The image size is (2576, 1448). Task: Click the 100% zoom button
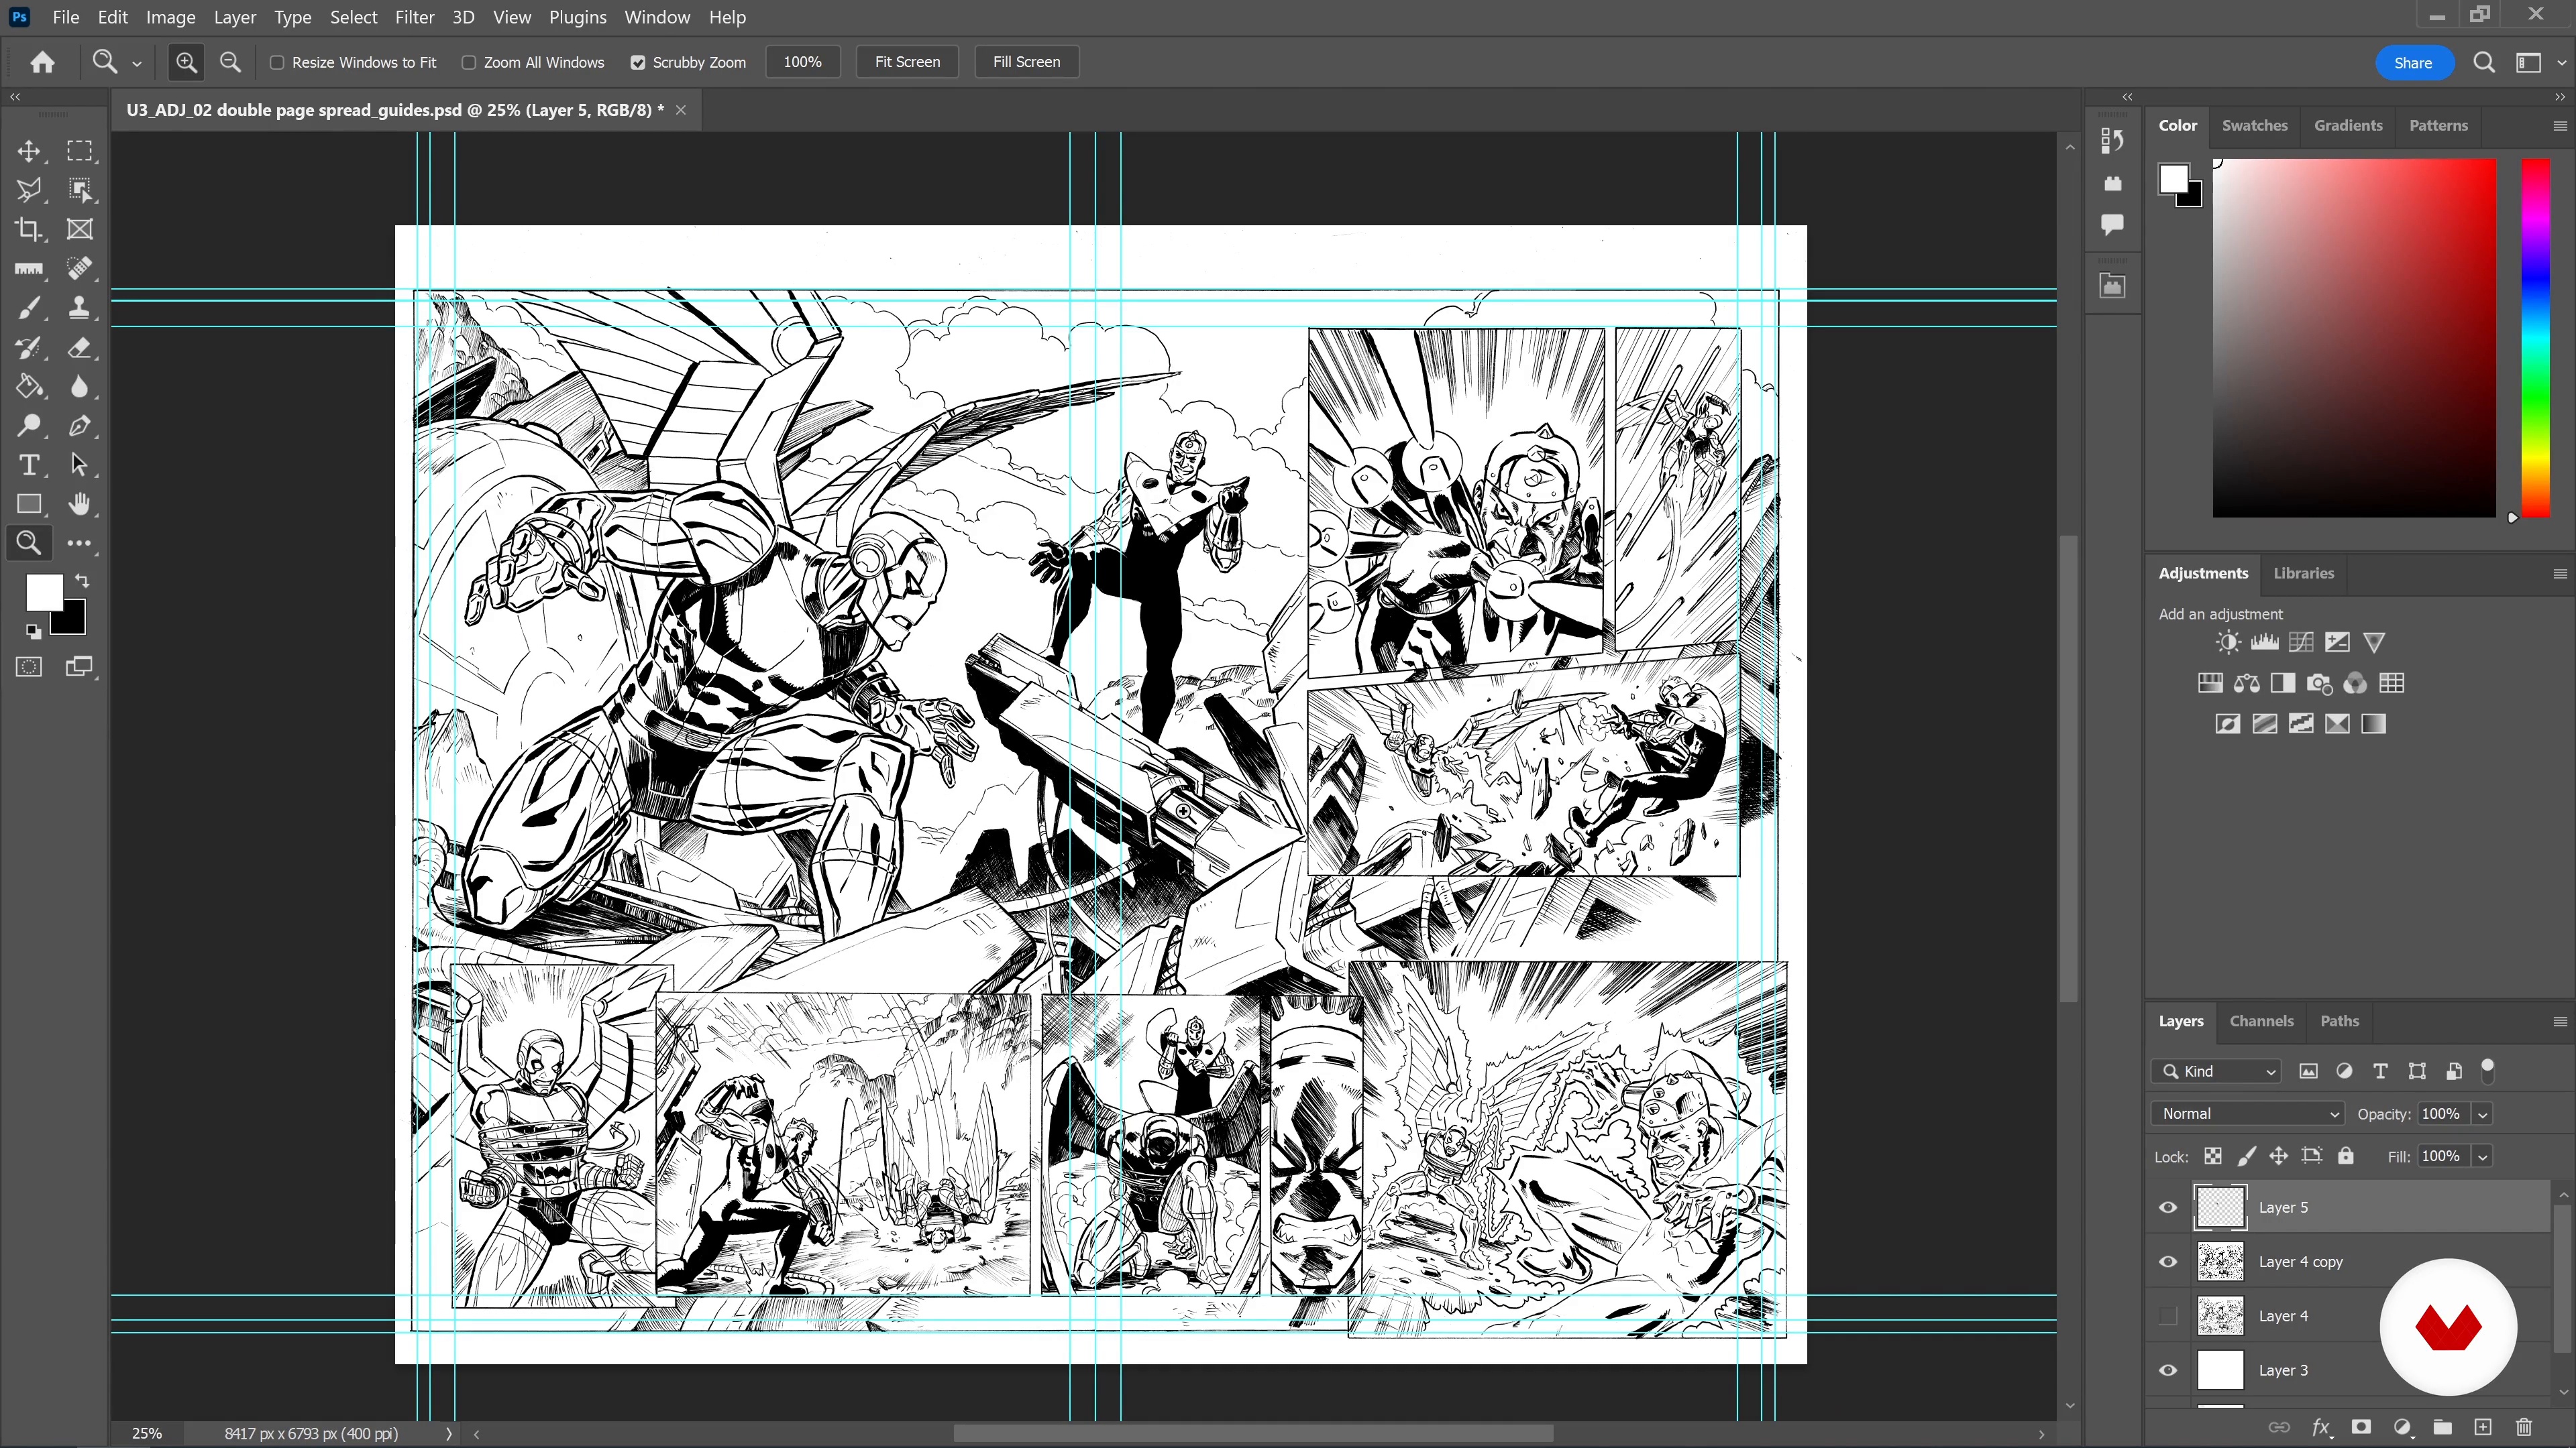(802, 62)
